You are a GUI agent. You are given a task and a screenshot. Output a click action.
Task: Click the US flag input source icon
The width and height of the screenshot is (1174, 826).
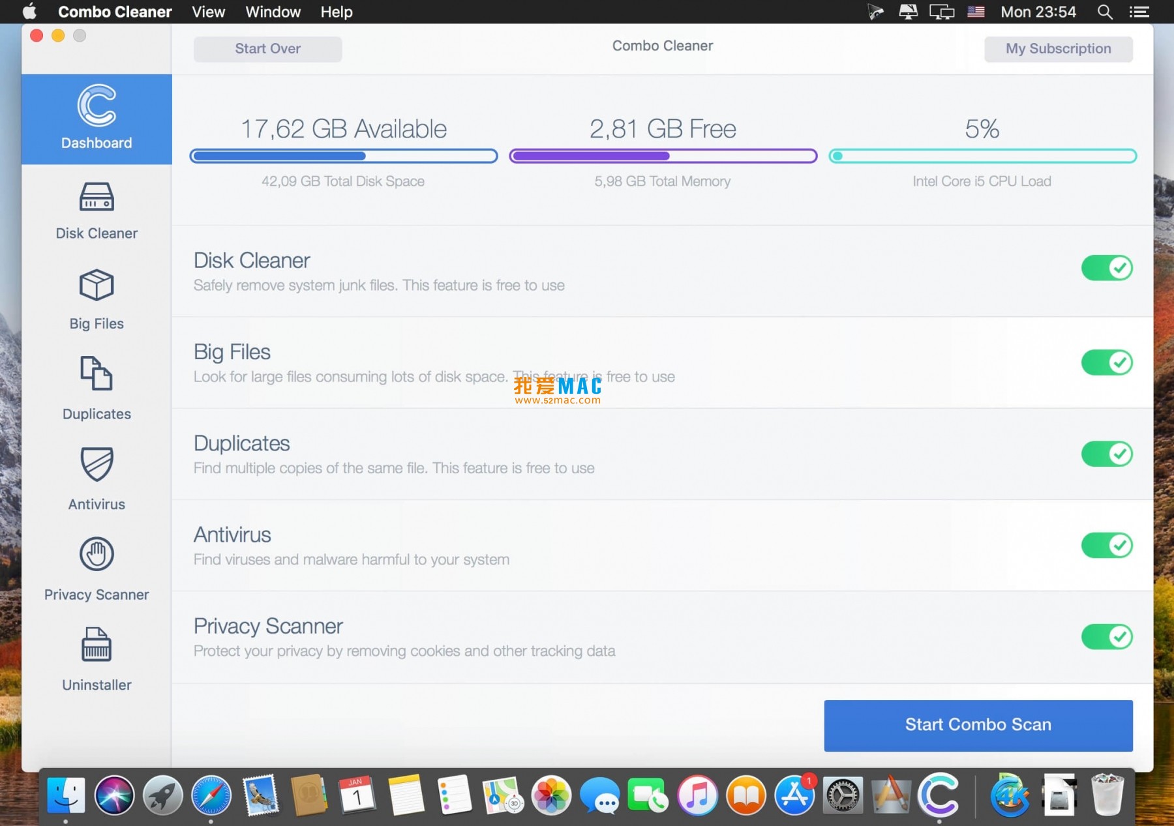pyautogui.click(x=976, y=12)
